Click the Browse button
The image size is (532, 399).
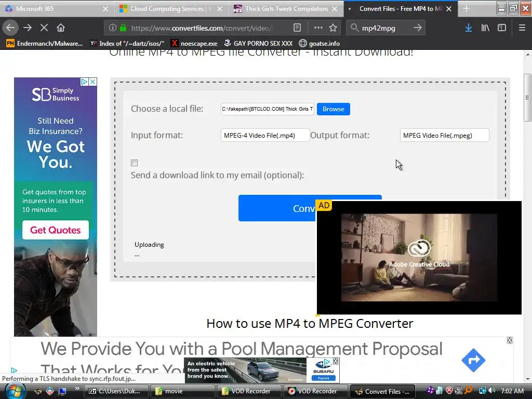pyautogui.click(x=333, y=109)
